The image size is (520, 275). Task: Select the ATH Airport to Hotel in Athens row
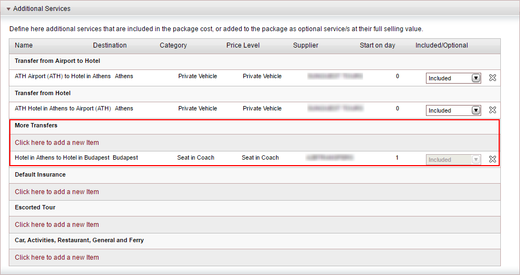click(x=254, y=78)
